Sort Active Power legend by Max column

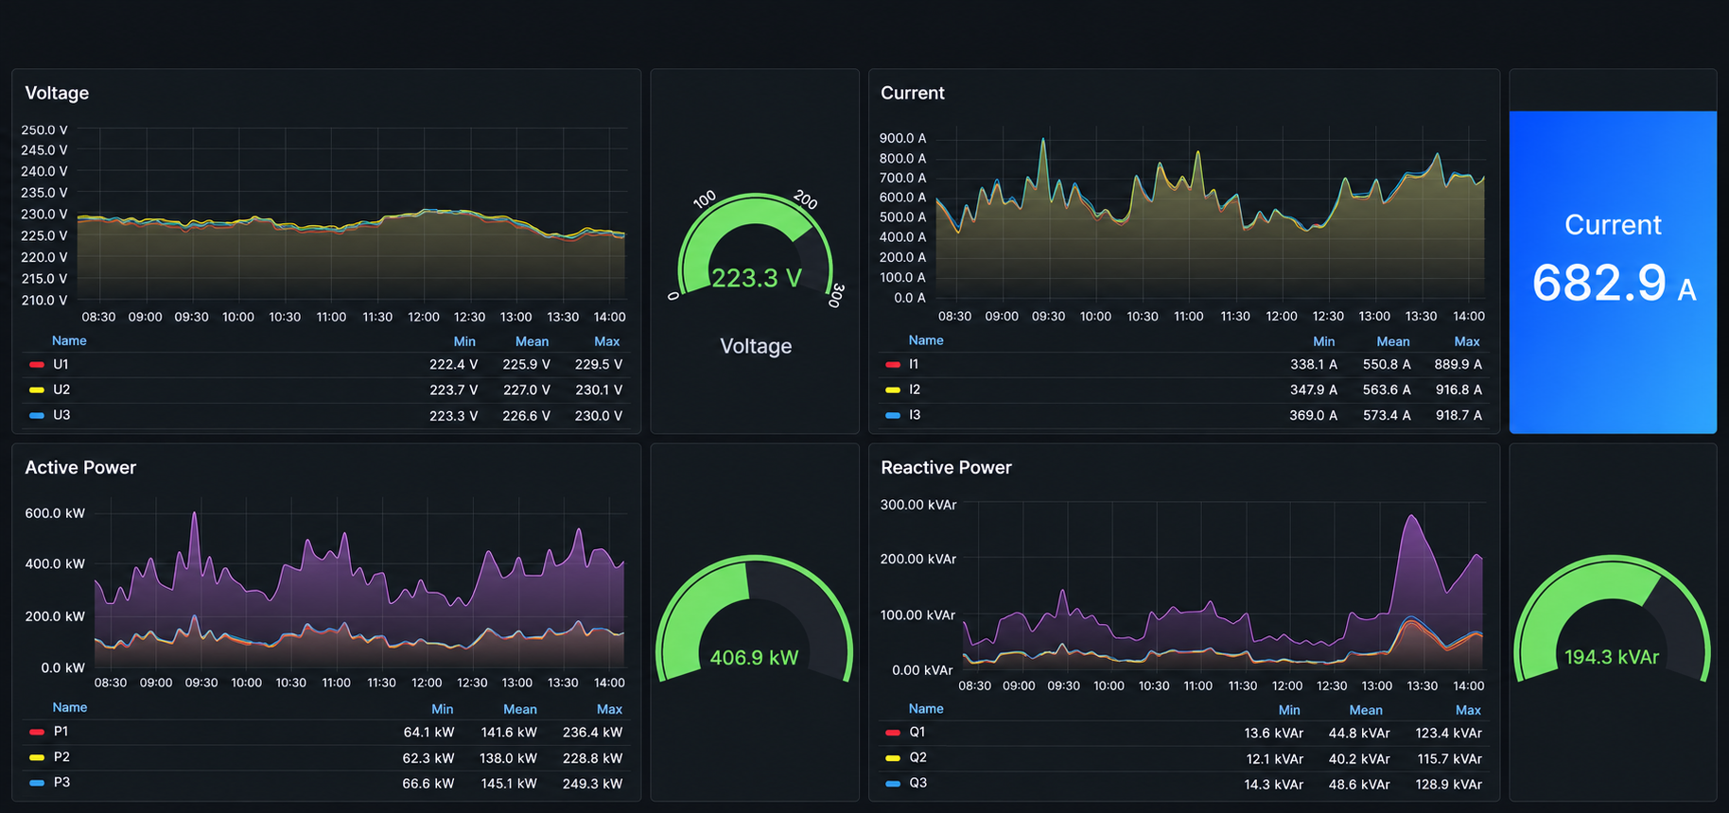point(610,709)
